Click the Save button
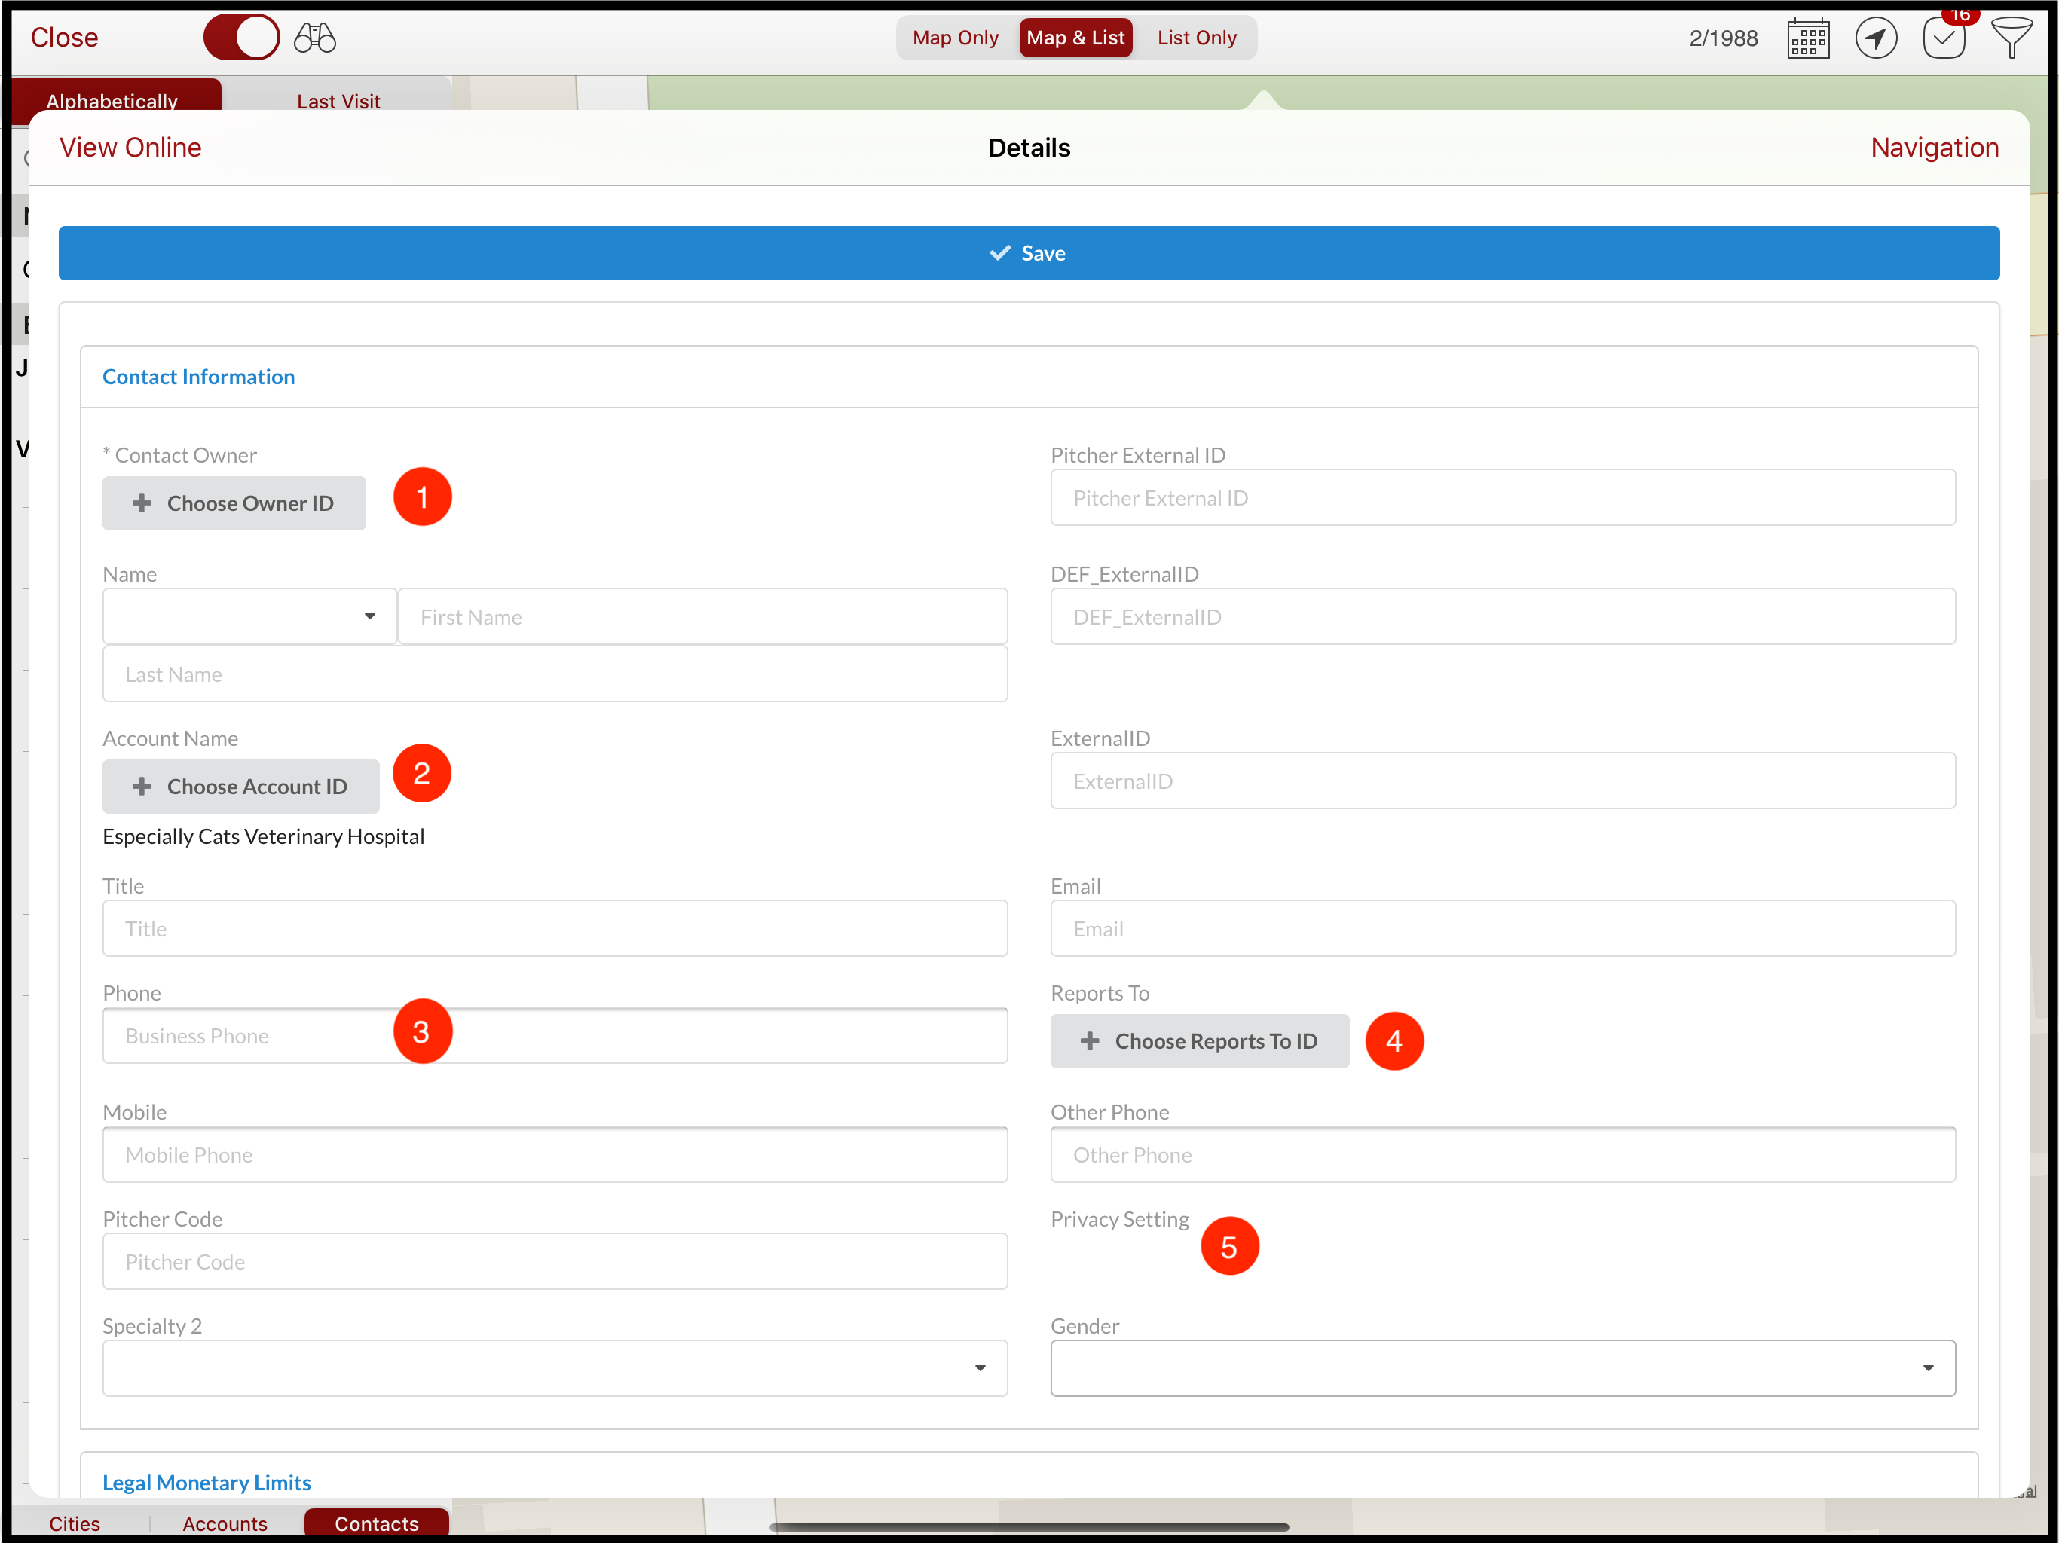2059x1543 pixels. click(x=1028, y=252)
